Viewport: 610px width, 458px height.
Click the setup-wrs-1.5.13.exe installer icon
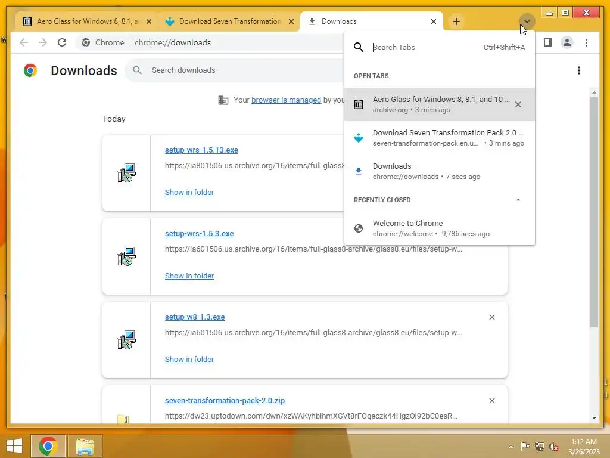[126, 173]
